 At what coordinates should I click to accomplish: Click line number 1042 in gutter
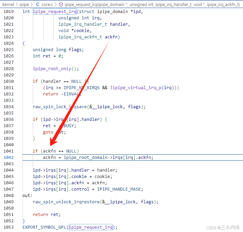pyautogui.click(x=9, y=158)
